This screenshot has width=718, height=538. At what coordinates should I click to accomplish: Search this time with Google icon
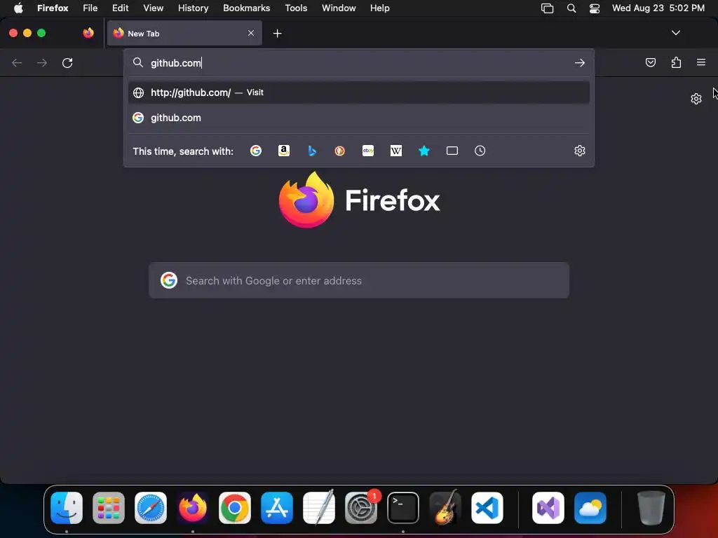(x=255, y=151)
